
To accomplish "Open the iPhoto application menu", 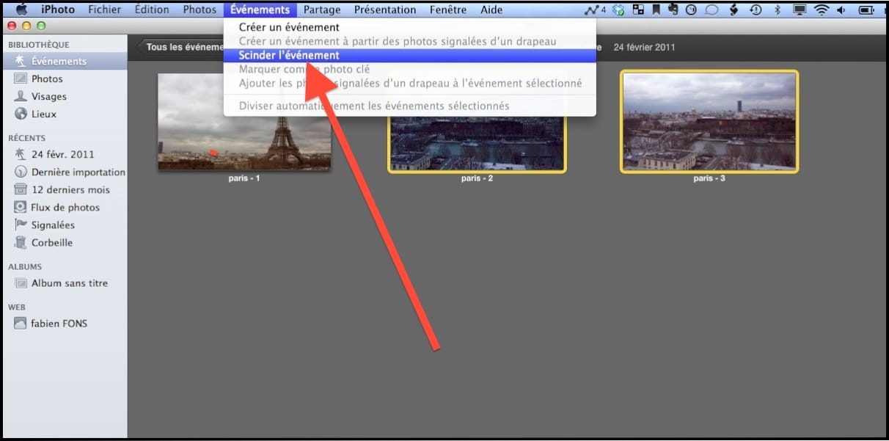I will click(x=57, y=10).
